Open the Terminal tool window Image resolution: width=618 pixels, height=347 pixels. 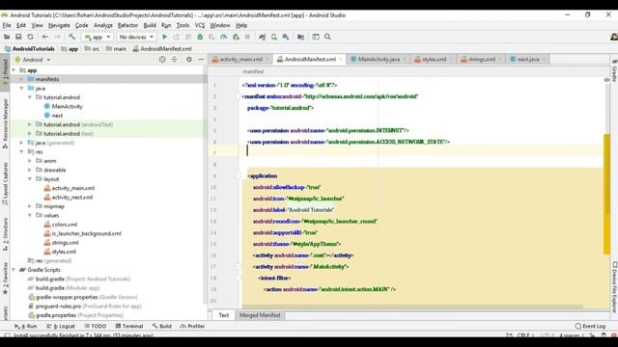tap(129, 326)
